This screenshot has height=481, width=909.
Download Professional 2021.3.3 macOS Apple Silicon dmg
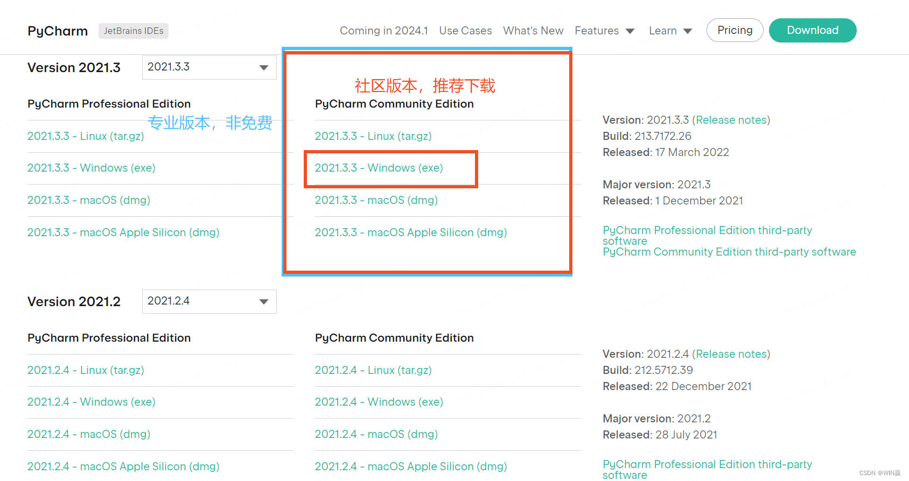click(x=123, y=232)
